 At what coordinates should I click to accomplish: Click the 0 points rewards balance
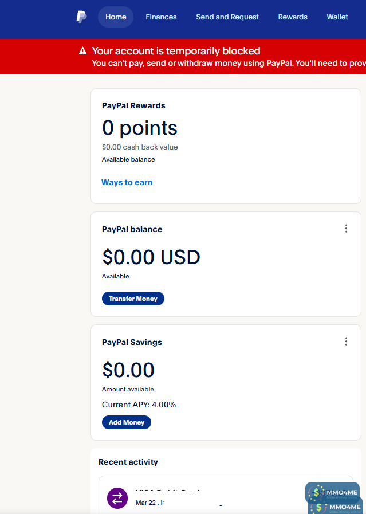[x=140, y=127]
